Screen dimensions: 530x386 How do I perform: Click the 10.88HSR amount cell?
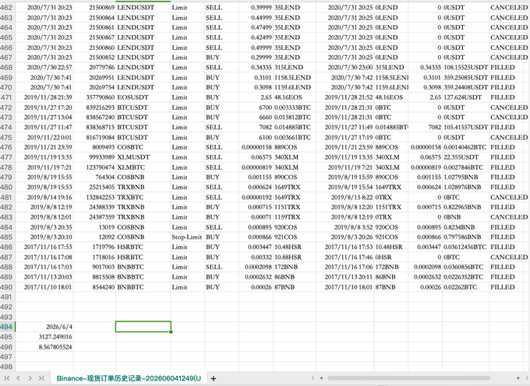click(x=295, y=257)
